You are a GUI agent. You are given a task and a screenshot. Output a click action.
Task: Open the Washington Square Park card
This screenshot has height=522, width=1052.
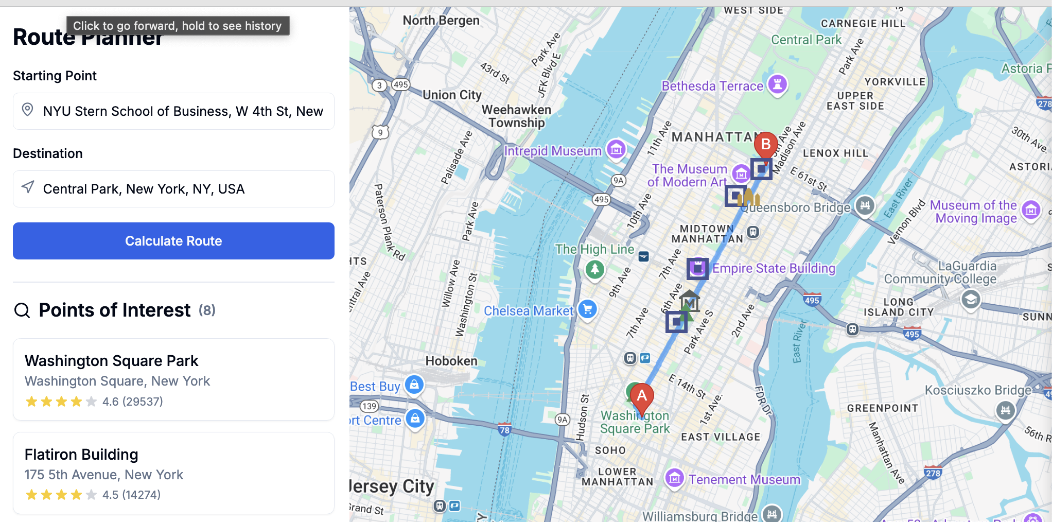(x=173, y=379)
